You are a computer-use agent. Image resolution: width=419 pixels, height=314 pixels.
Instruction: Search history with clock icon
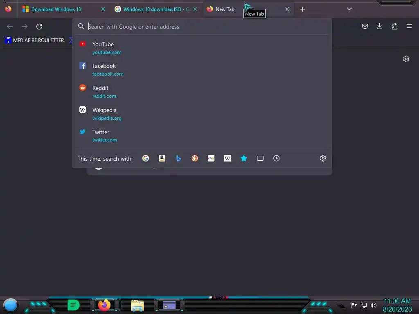point(277,158)
